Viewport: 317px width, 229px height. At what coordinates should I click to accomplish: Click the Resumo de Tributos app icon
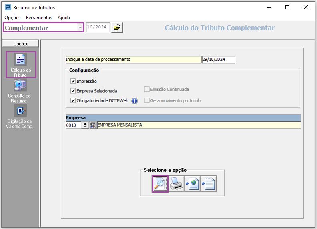(x=8, y=8)
